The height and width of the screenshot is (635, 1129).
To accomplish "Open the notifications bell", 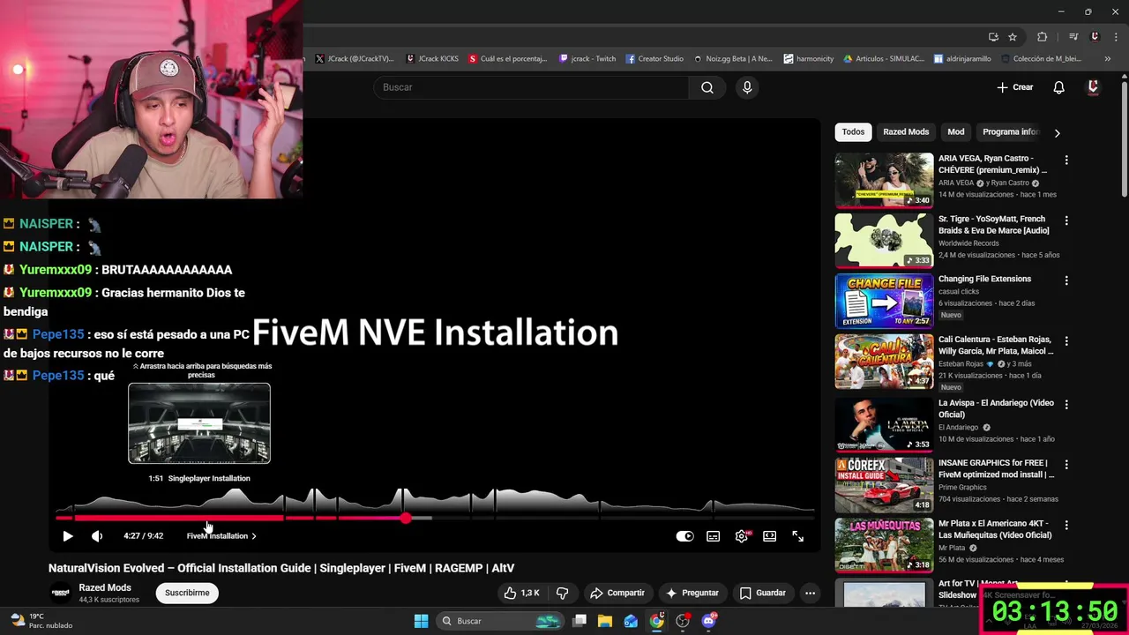I will [1058, 87].
